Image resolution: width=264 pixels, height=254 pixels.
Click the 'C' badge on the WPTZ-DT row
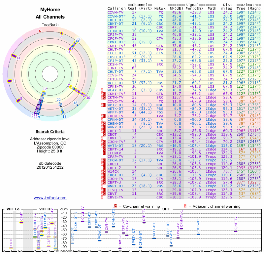pyautogui.click(x=104, y=105)
